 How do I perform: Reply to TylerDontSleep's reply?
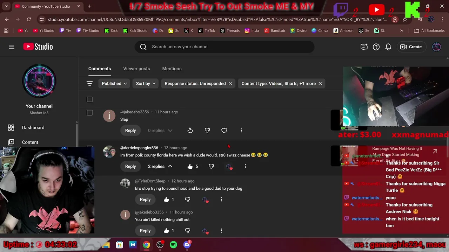pyautogui.click(x=145, y=199)
